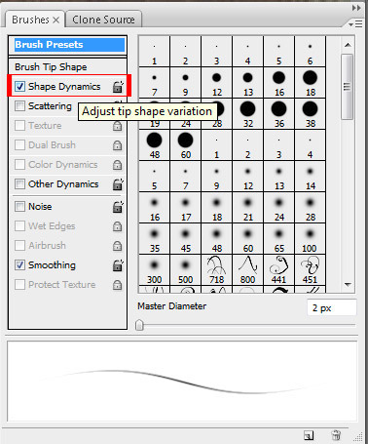Select the swirl brush numbered 718
The image size is (368, 444).
pyautogui.click(x=217, y=270)
